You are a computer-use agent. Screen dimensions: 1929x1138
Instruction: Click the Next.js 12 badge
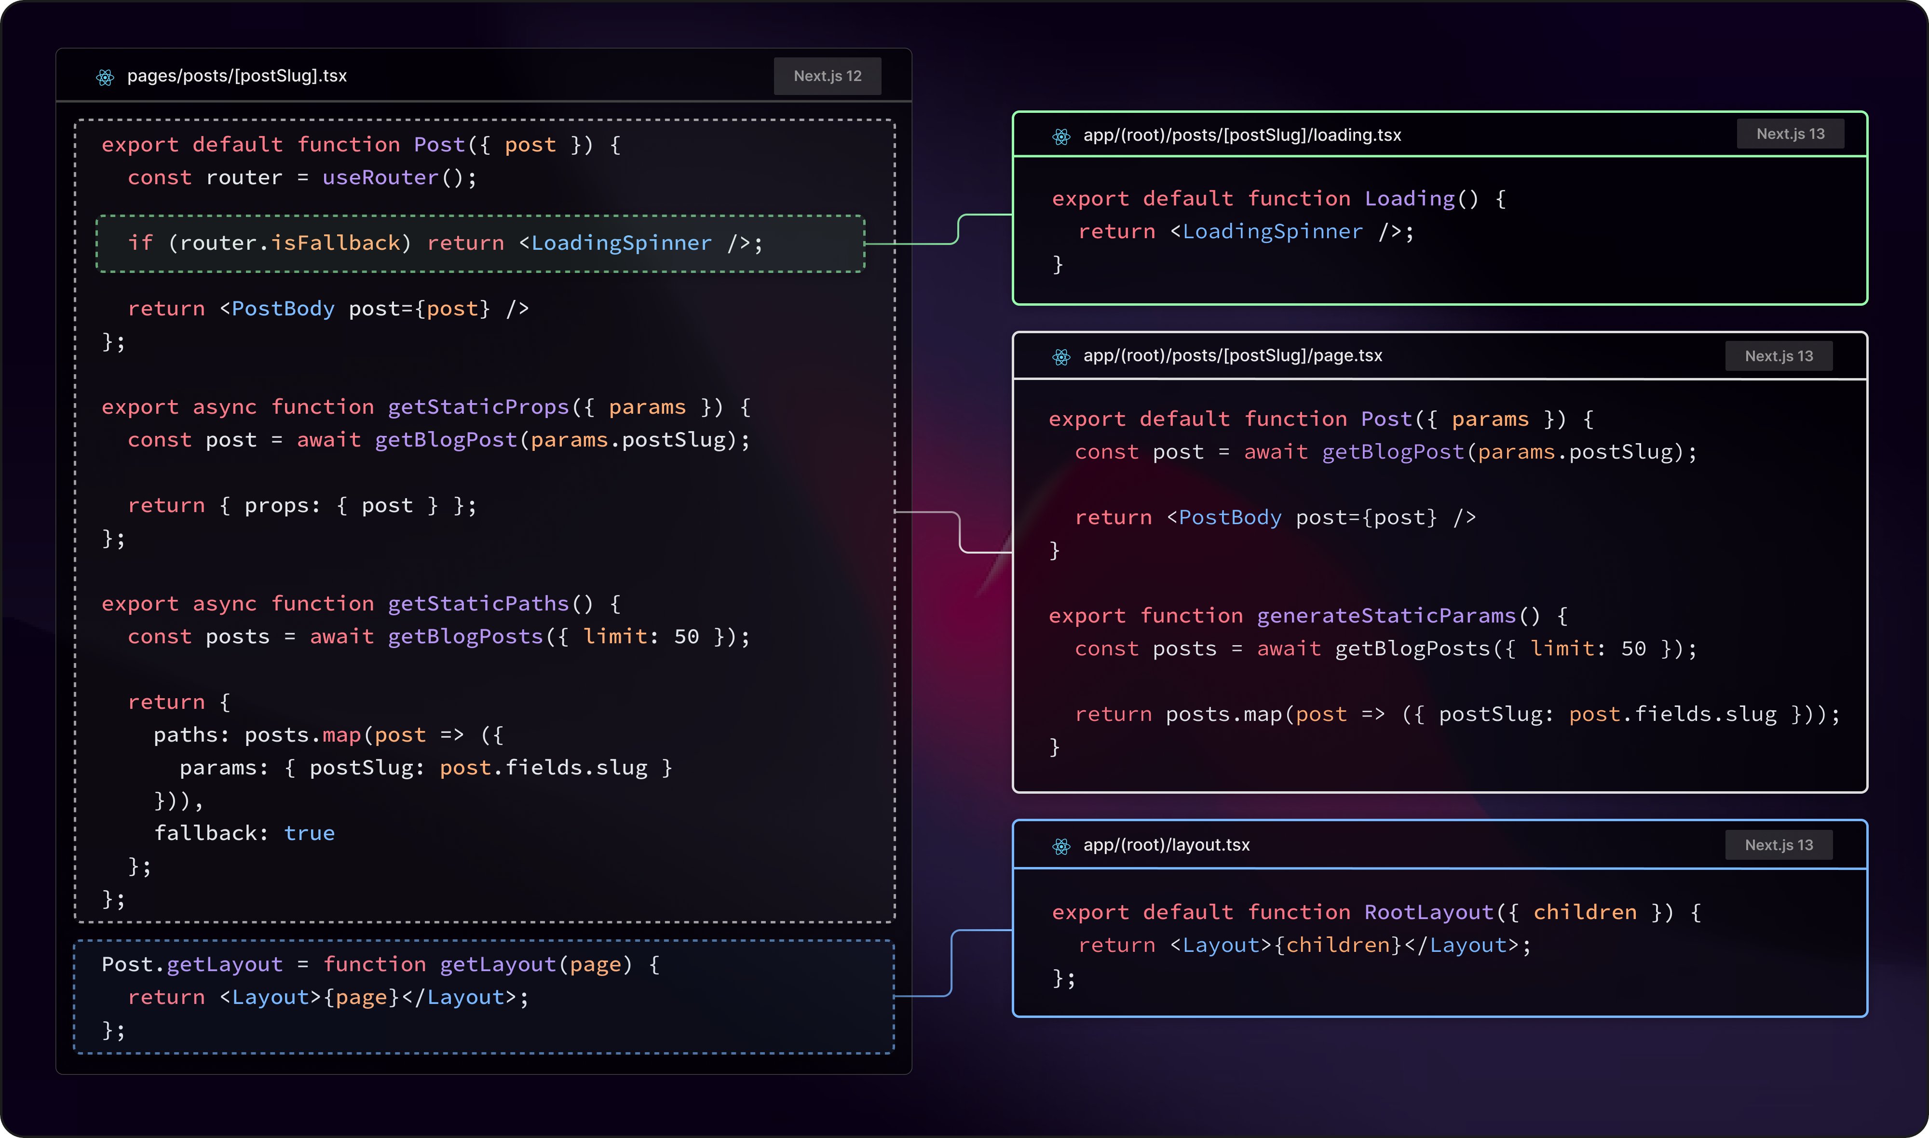coord(827,76)
